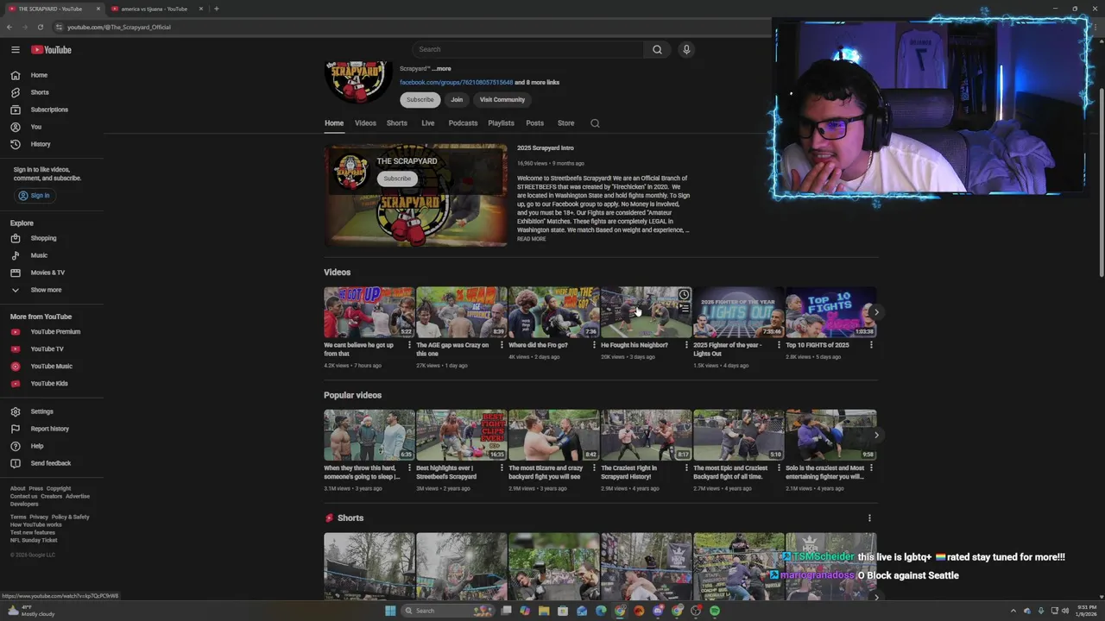Viewport: 1105px width, 621px height.
Task: Switch to the channel Podcasts tab
Action: tap(463, 123)
